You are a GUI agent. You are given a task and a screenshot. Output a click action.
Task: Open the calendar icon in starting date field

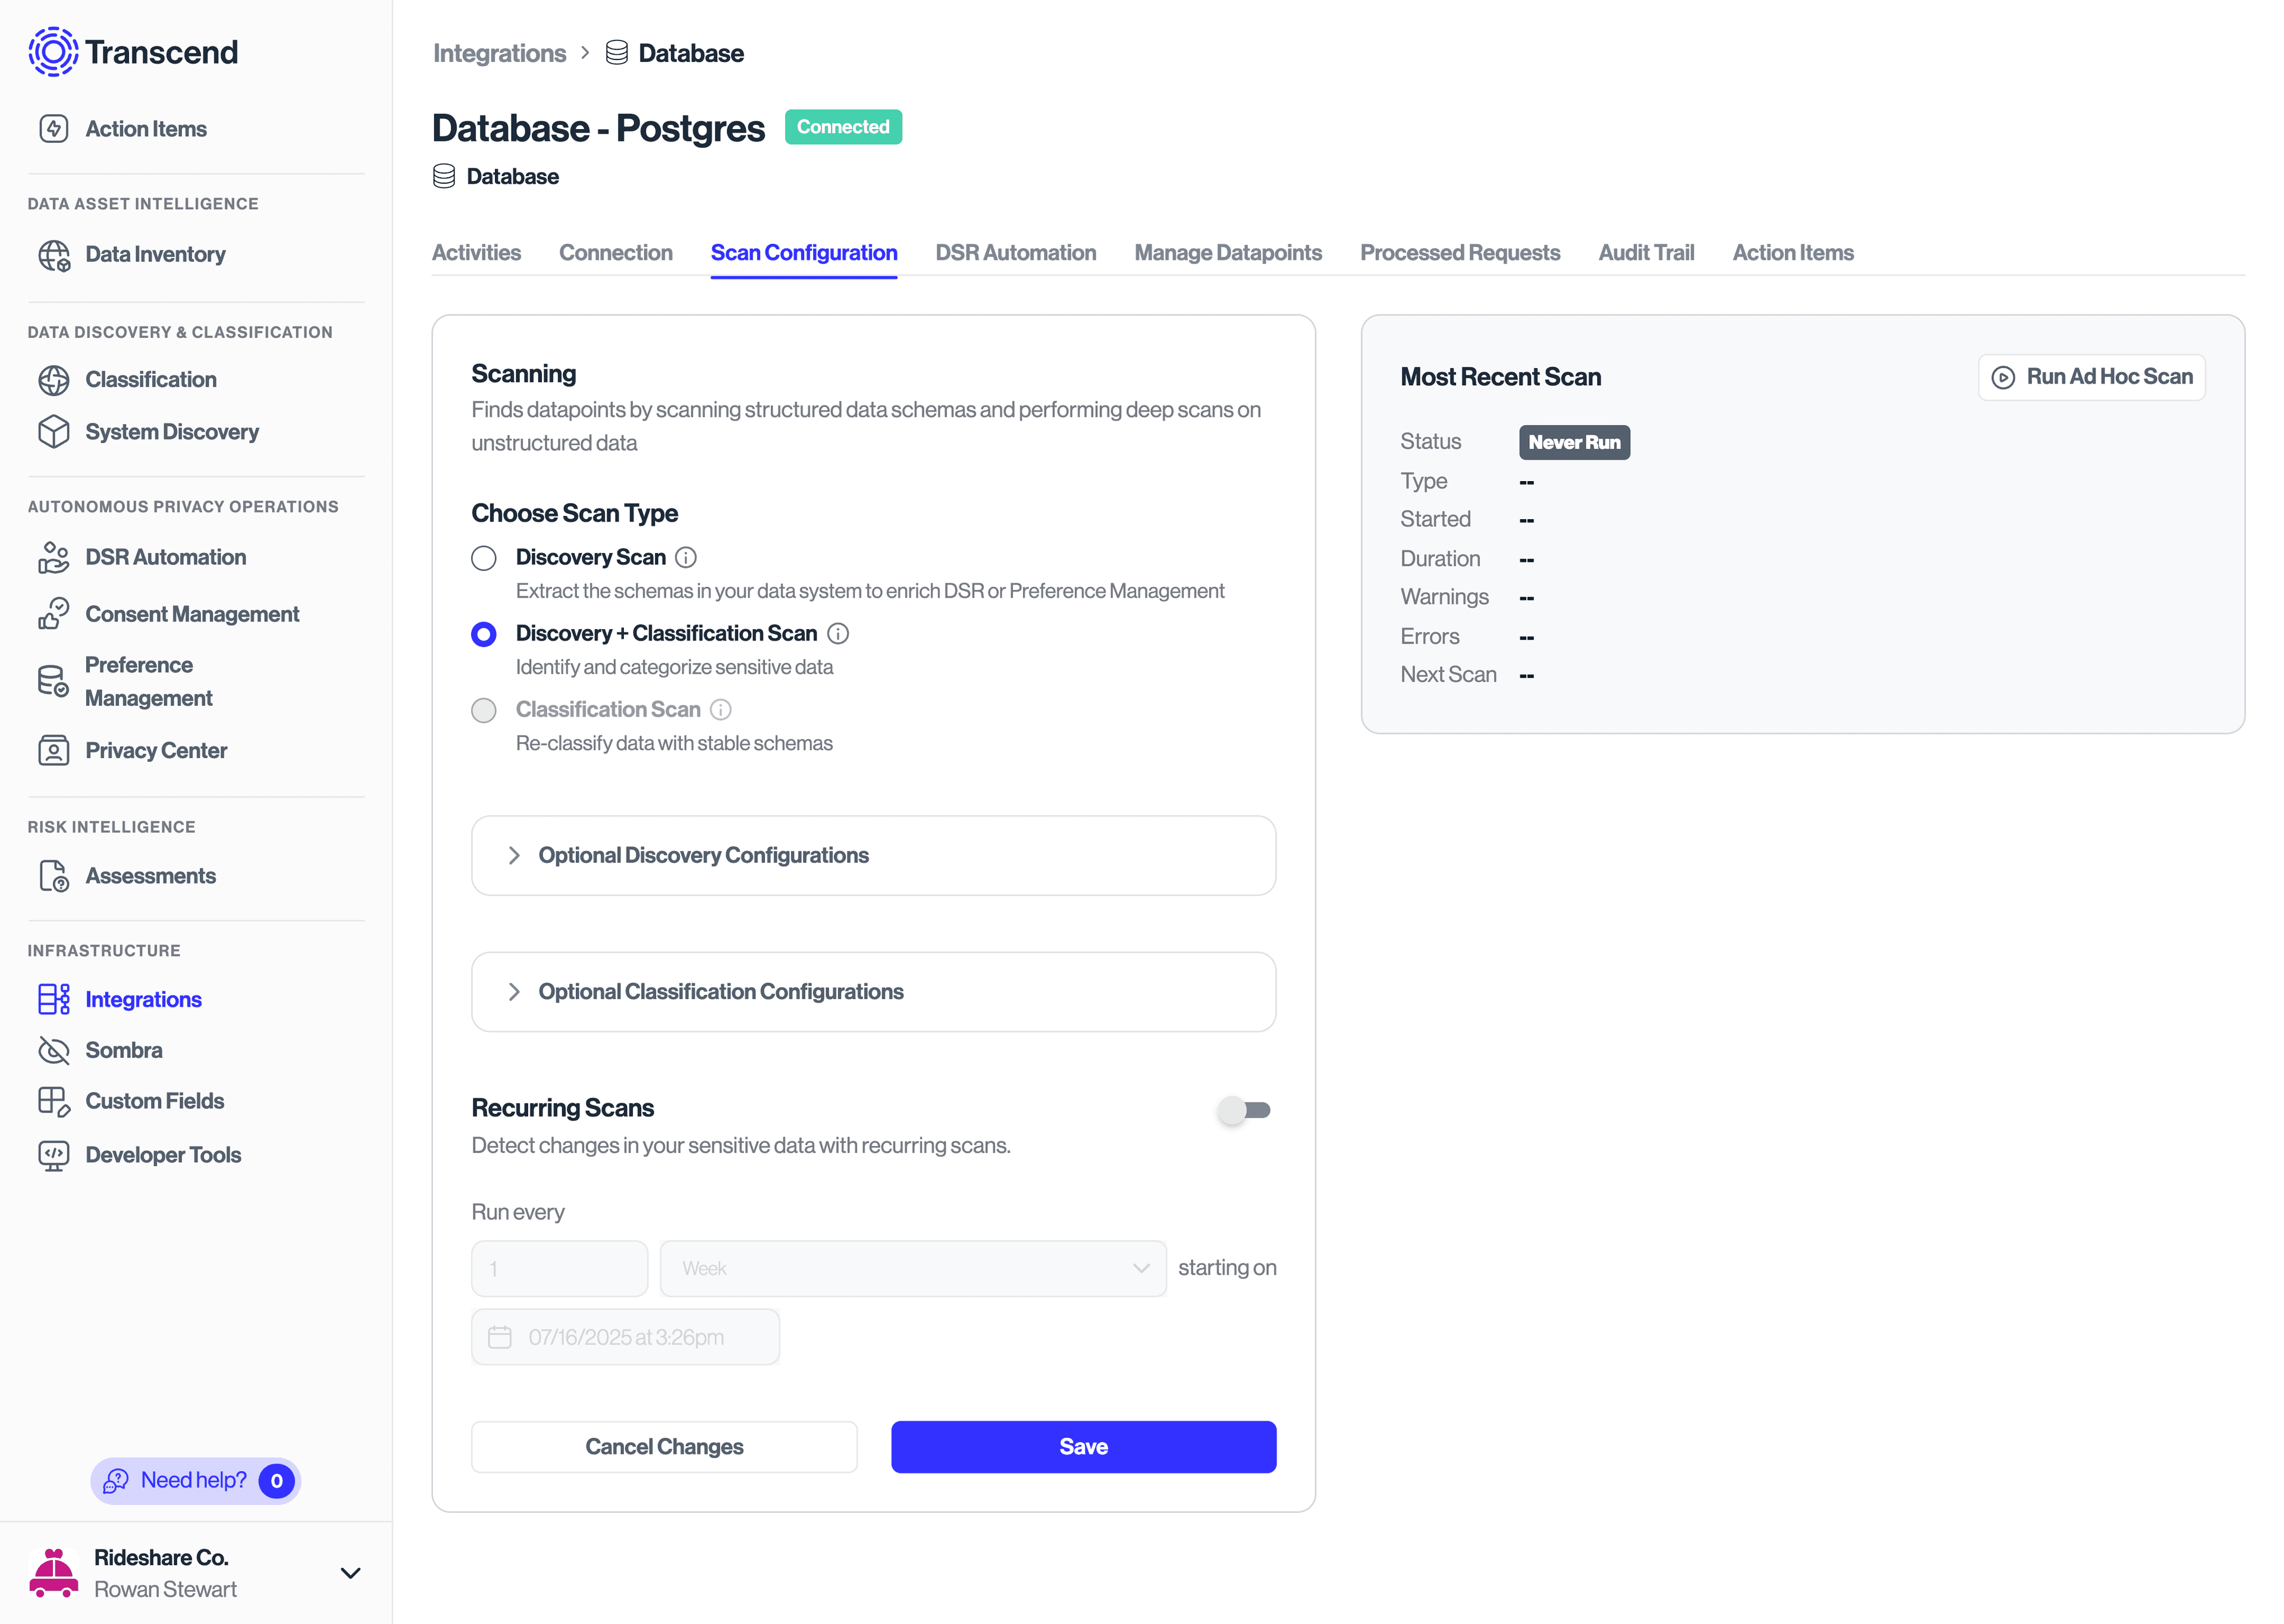500,1336
